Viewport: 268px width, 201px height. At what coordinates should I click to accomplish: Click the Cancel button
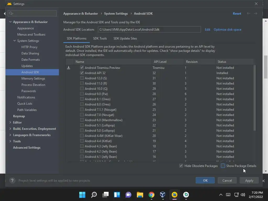[x=227, y=181]
